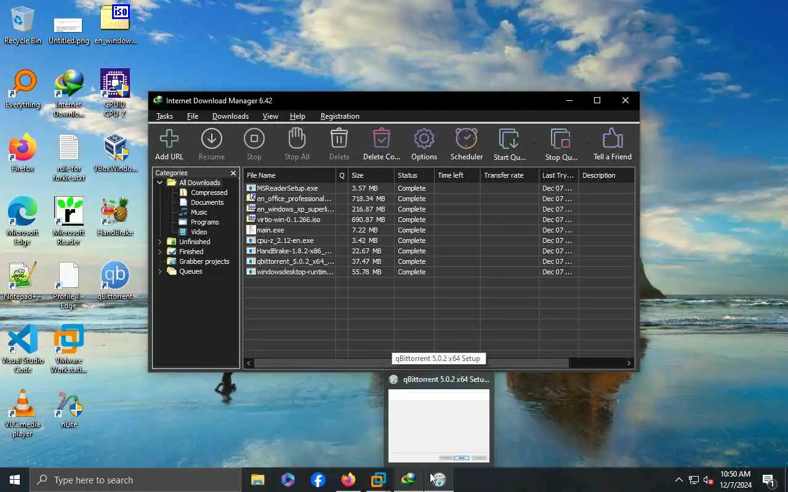
Task: Open the File menu
Action: click(193, 116)
